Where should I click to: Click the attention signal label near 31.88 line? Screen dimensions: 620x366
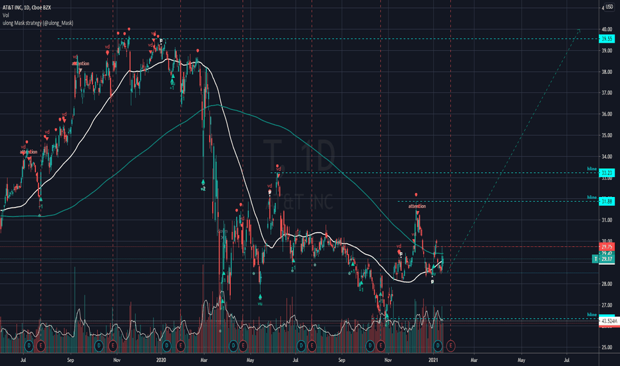pos(417,206)
